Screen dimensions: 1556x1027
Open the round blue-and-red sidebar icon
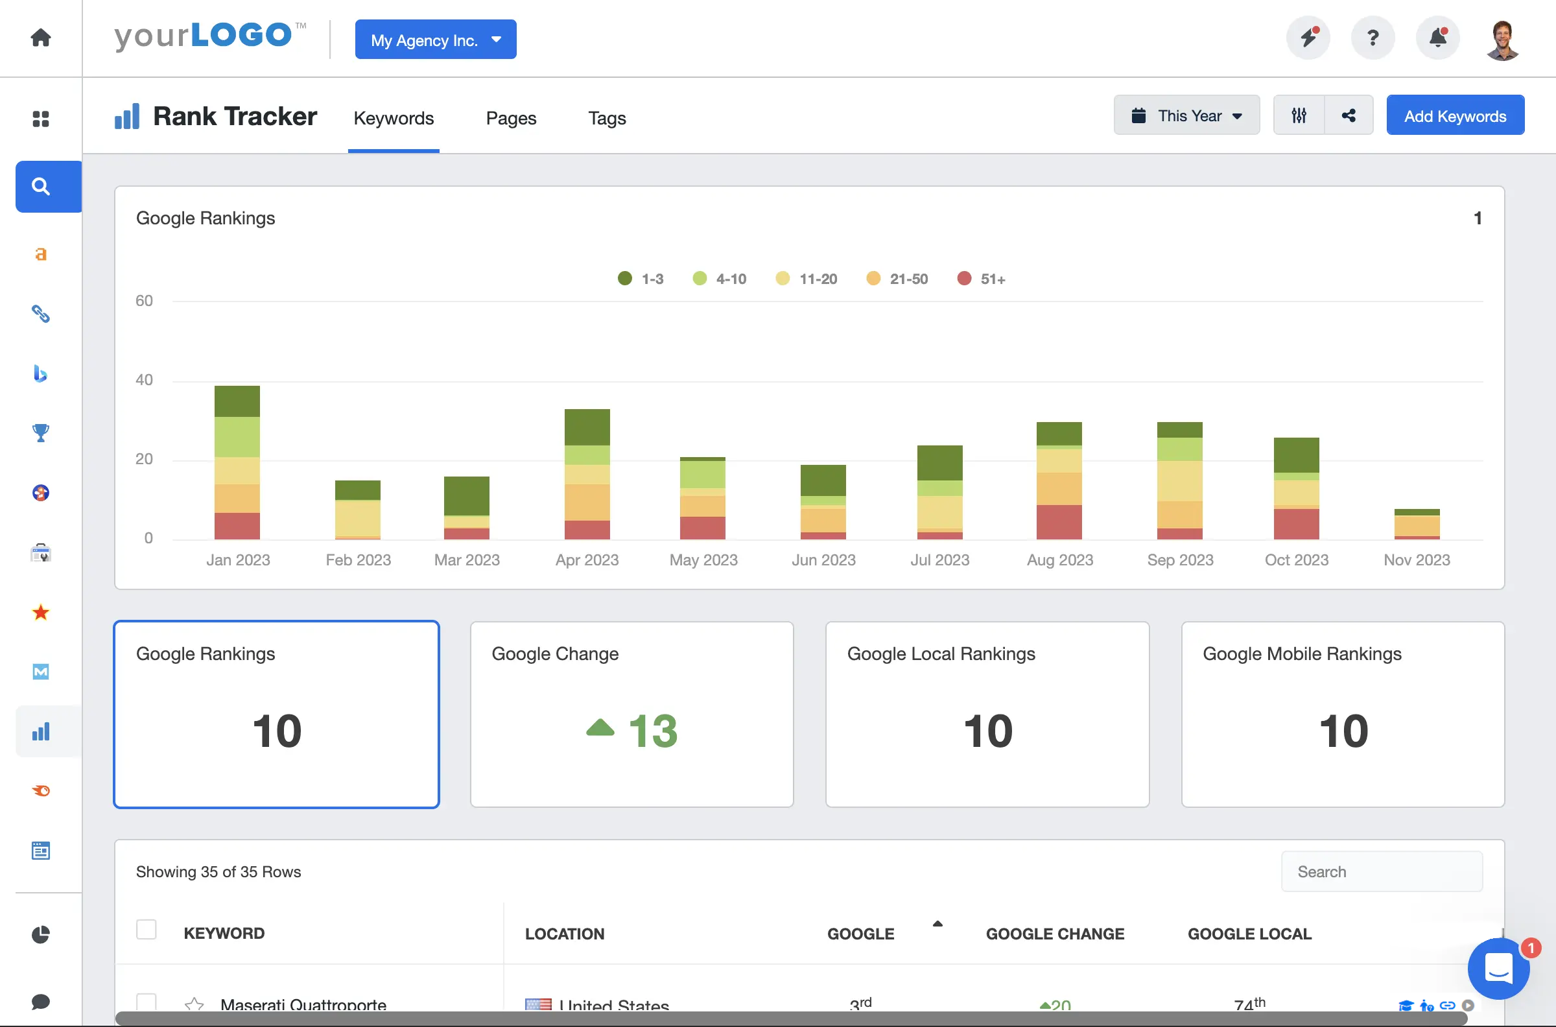(x=41, y=493)
